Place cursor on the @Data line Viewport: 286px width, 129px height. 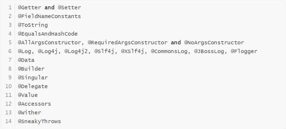tap(26, 60)
